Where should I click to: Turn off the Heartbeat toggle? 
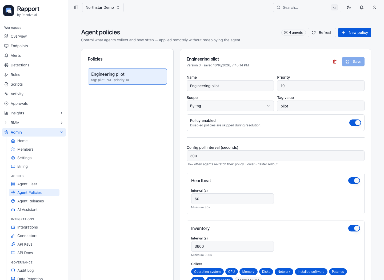354,181
